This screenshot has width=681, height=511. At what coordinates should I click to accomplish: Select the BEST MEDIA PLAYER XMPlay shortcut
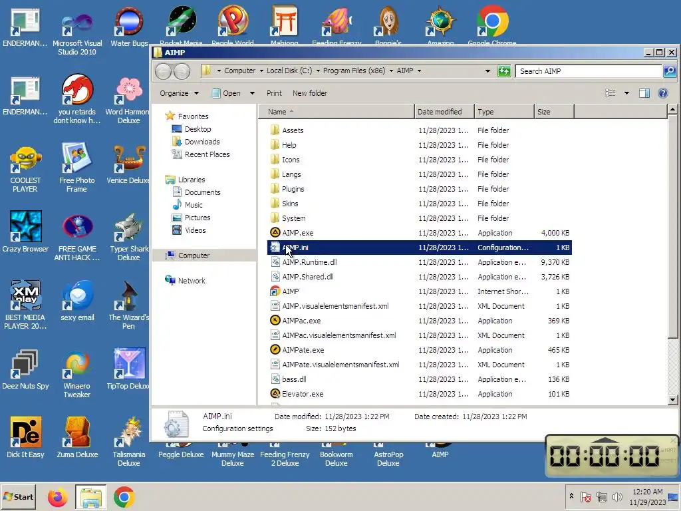point(25,305)
